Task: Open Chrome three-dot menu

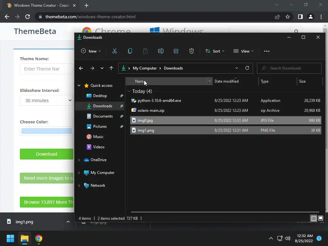Action: 321,17
